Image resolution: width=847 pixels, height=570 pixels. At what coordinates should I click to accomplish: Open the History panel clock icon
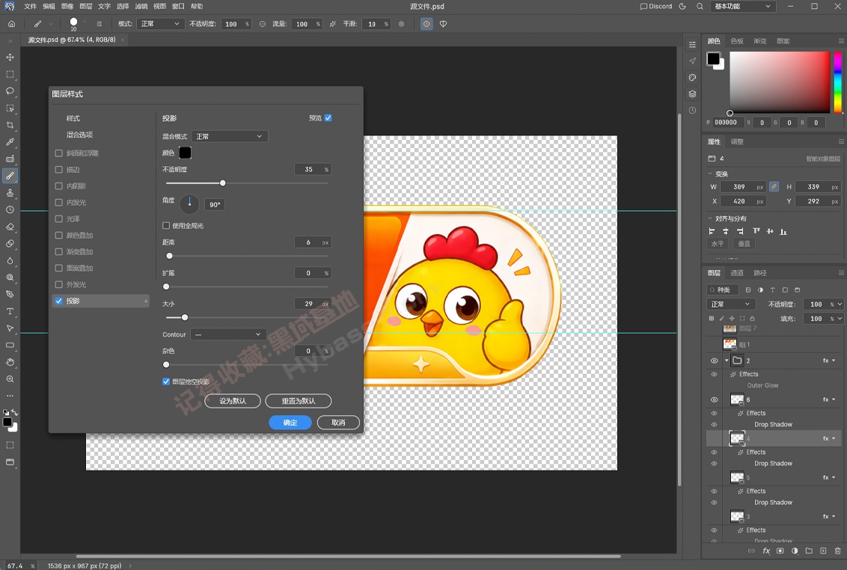692,110
